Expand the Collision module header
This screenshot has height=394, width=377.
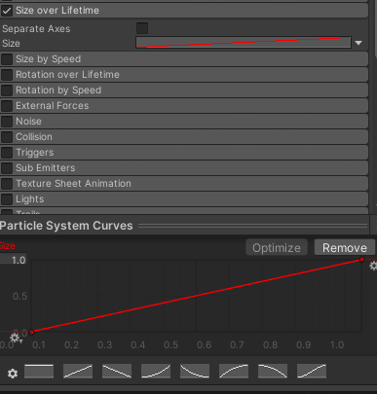184,137
